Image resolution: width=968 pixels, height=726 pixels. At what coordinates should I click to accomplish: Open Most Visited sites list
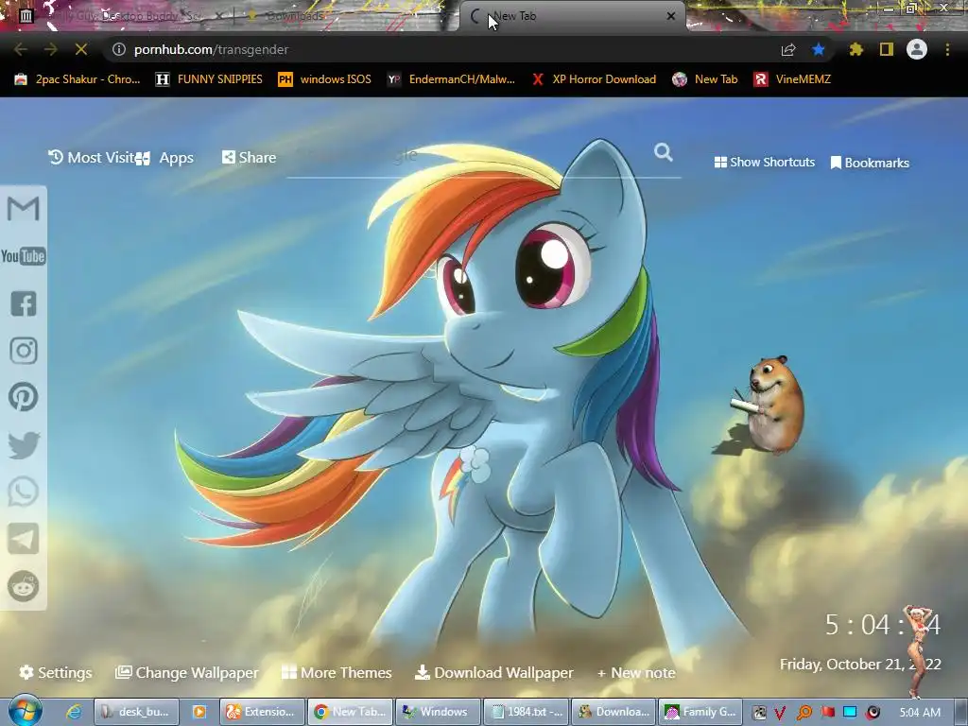pyautogui.click(x=92, y=158)
